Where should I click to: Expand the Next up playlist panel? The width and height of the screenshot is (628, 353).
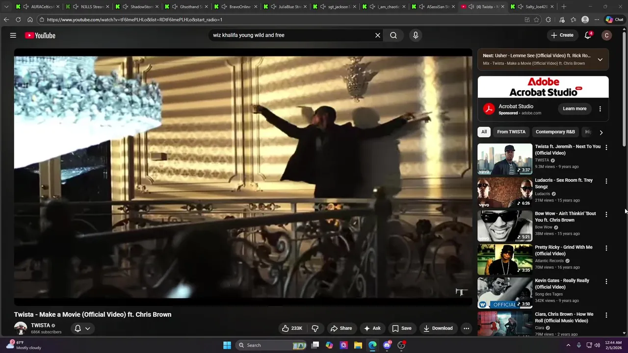[600, 59]
